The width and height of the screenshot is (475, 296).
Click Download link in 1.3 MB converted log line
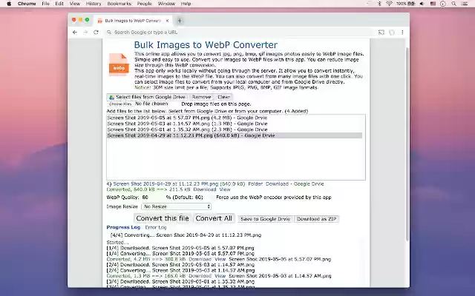(200, 276)
